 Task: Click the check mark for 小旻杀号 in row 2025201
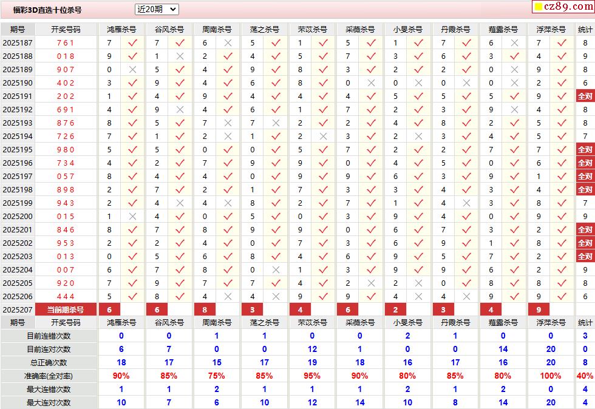point(418,229)
